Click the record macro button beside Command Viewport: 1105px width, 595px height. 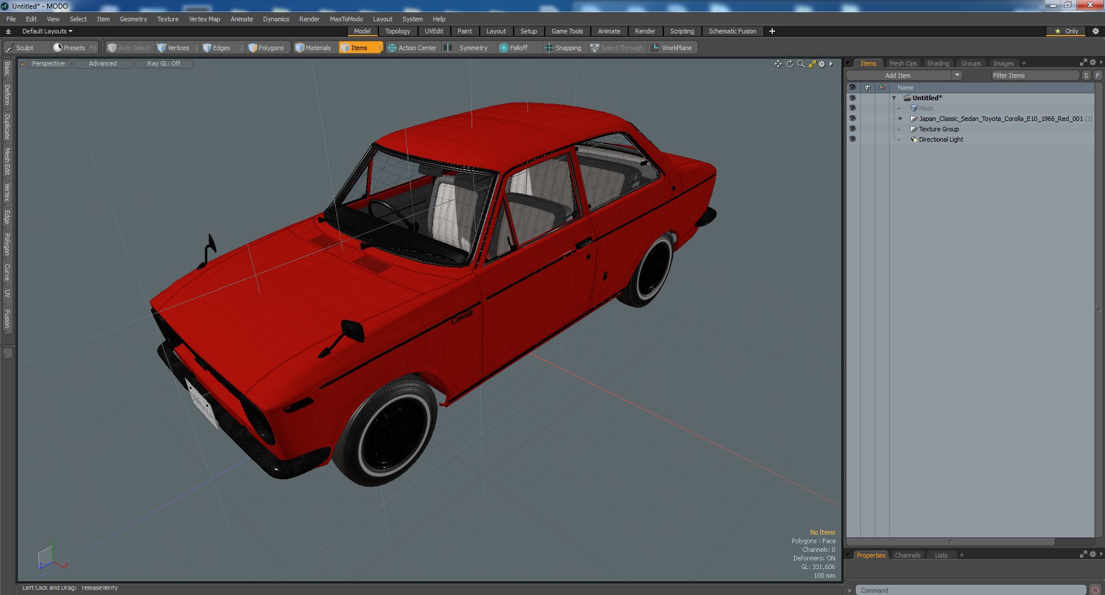1095,590
